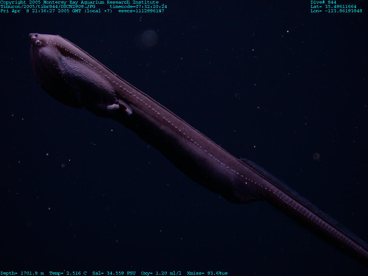The image size is (368, 276).
Task: Click the eye of the deep-sea fish
Action: pos(38,43)
